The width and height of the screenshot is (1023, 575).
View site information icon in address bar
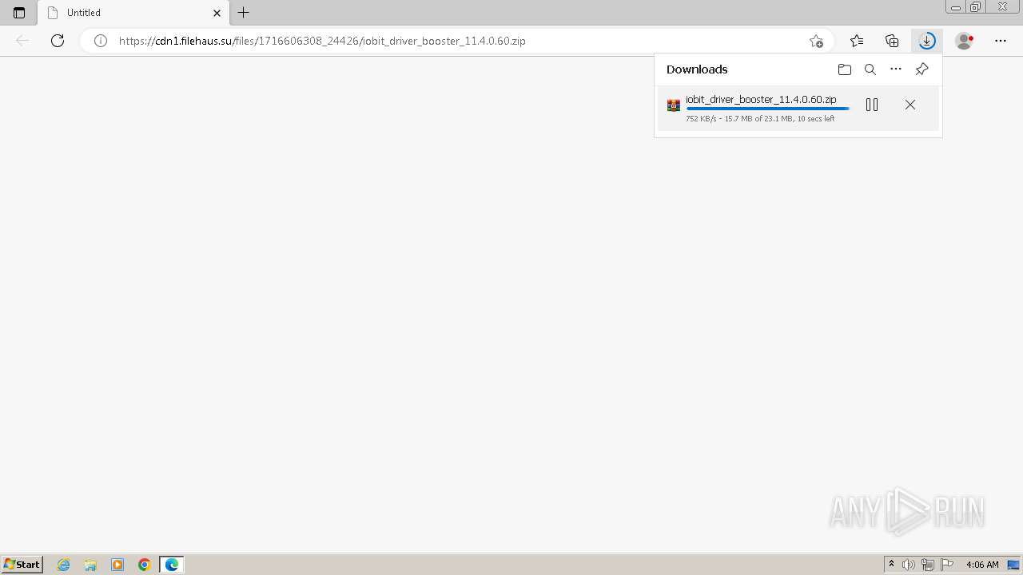tap(101, 41)
